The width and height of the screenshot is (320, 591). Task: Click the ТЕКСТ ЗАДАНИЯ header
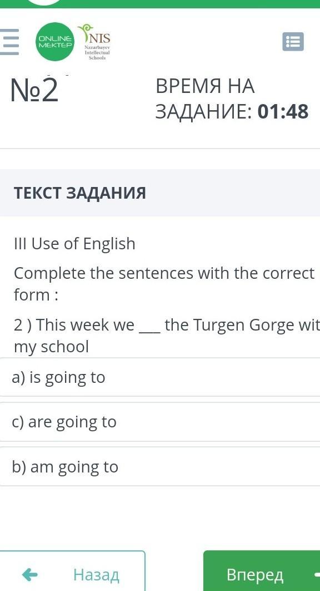(80, 193)
